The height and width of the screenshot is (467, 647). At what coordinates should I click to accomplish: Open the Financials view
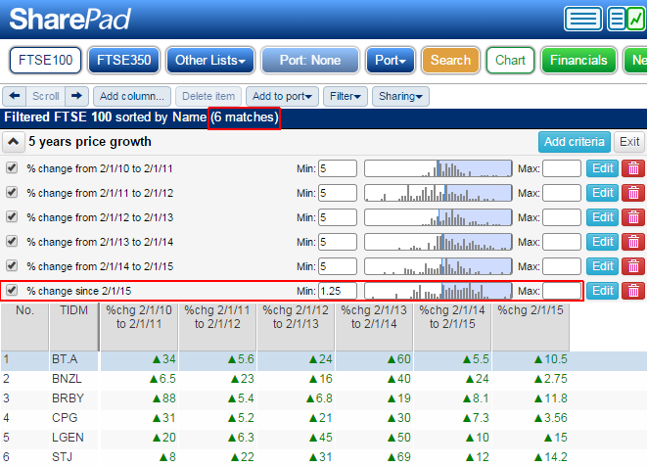[x=578, y=61]
